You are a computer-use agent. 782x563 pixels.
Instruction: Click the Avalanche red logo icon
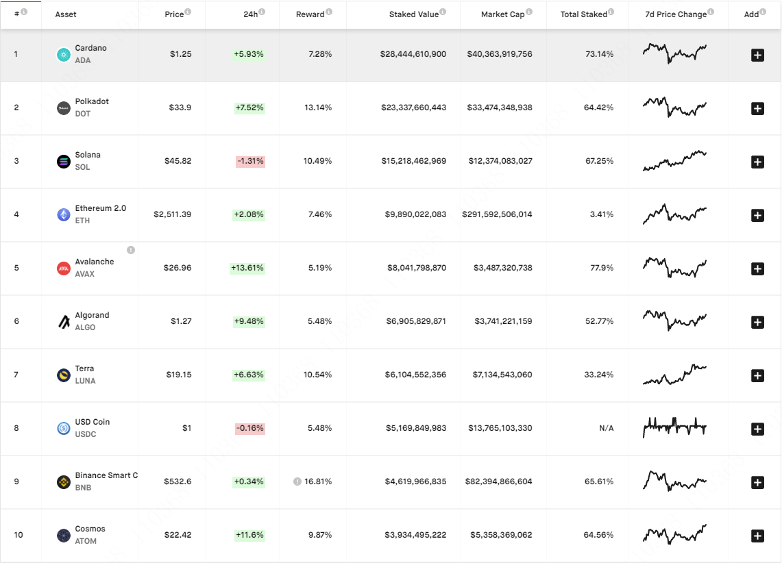[x=63, y=268]
